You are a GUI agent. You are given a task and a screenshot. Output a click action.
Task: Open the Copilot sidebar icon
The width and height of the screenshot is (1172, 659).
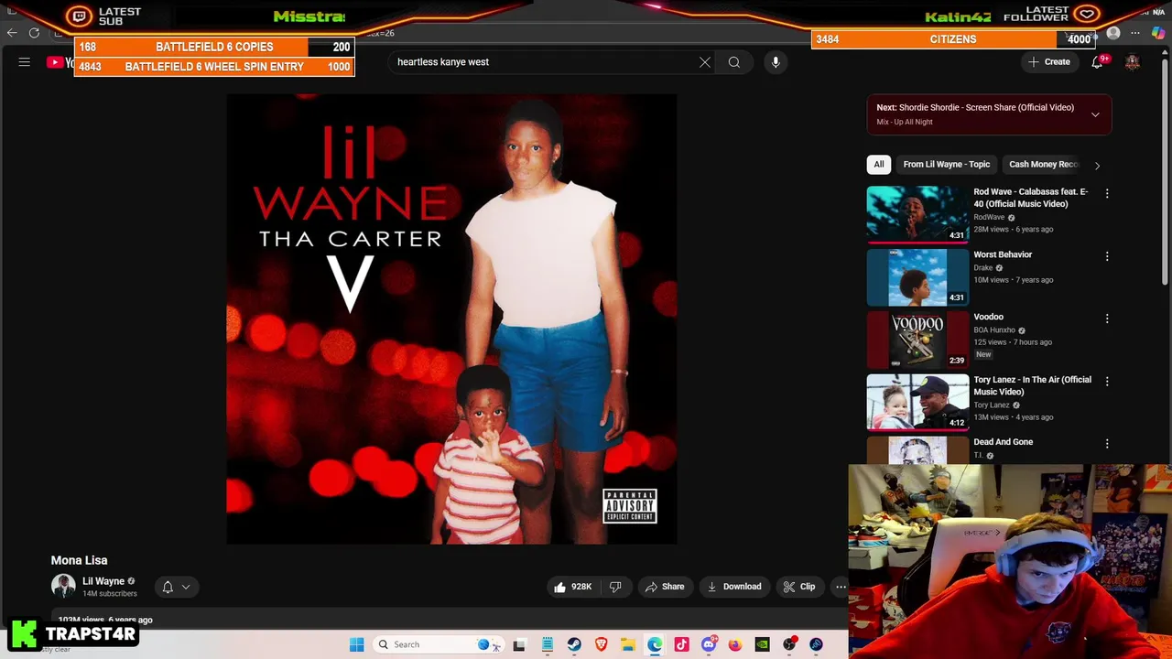click(1158, 33)
